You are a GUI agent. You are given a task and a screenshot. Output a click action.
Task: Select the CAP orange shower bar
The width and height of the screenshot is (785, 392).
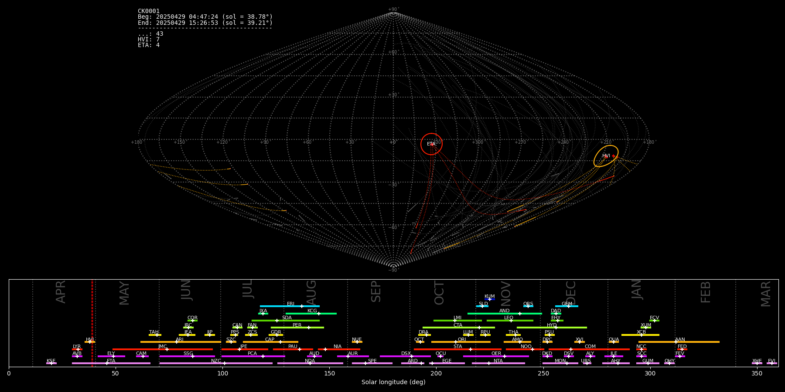[270, 342]
